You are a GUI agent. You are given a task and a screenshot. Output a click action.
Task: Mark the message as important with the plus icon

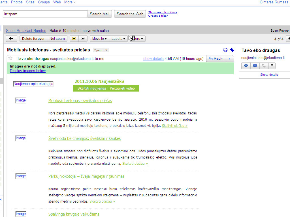[74, 39]
